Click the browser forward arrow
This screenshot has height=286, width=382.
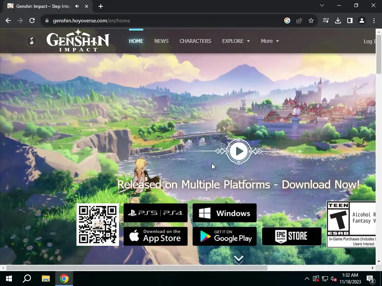pos(20,21)
